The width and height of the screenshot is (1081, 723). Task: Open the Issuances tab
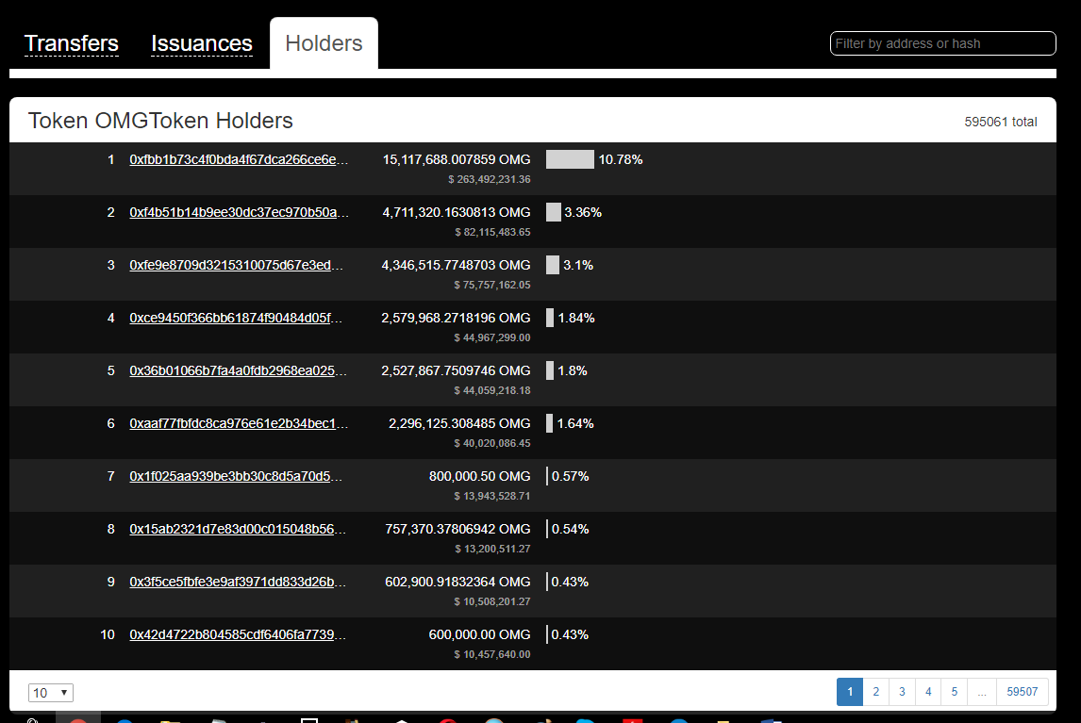[x=201, y=43]
